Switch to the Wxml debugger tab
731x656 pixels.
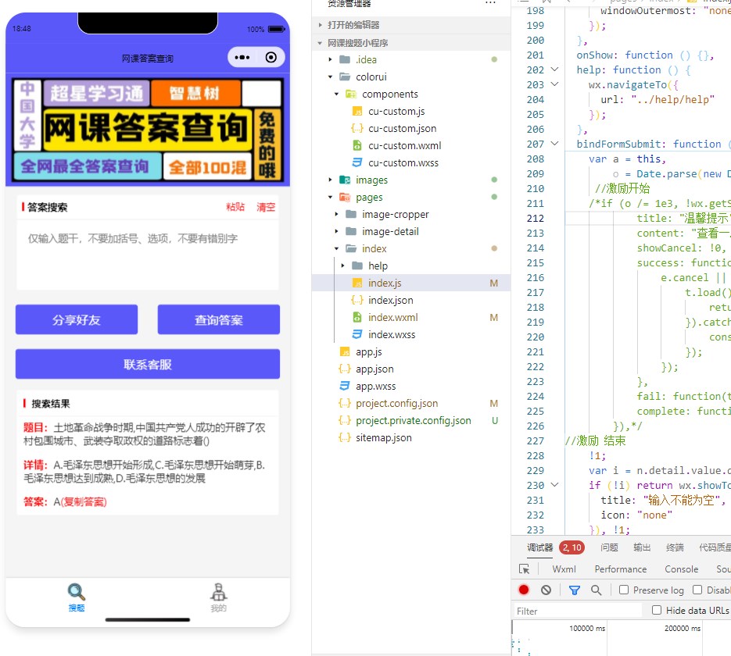(564, 569)
